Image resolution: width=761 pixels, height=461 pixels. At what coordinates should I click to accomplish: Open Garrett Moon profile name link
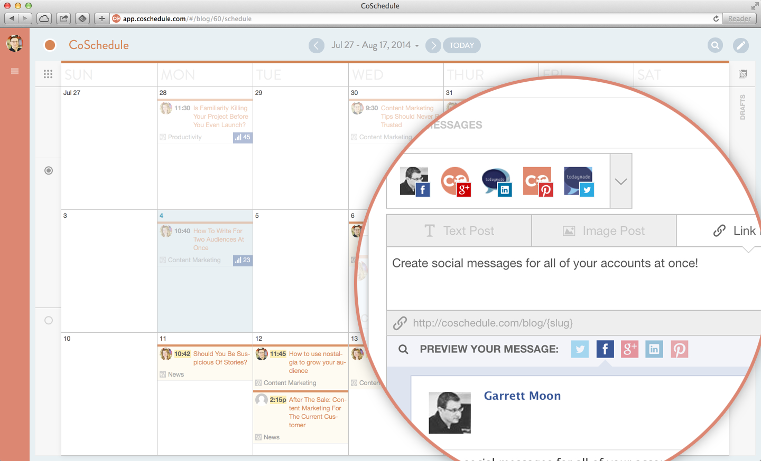tap(522, 396)
